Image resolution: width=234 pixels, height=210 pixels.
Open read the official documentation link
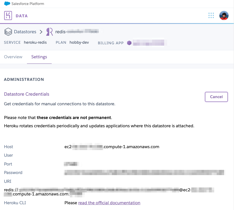pyautogui.click(x=109, y=203)
